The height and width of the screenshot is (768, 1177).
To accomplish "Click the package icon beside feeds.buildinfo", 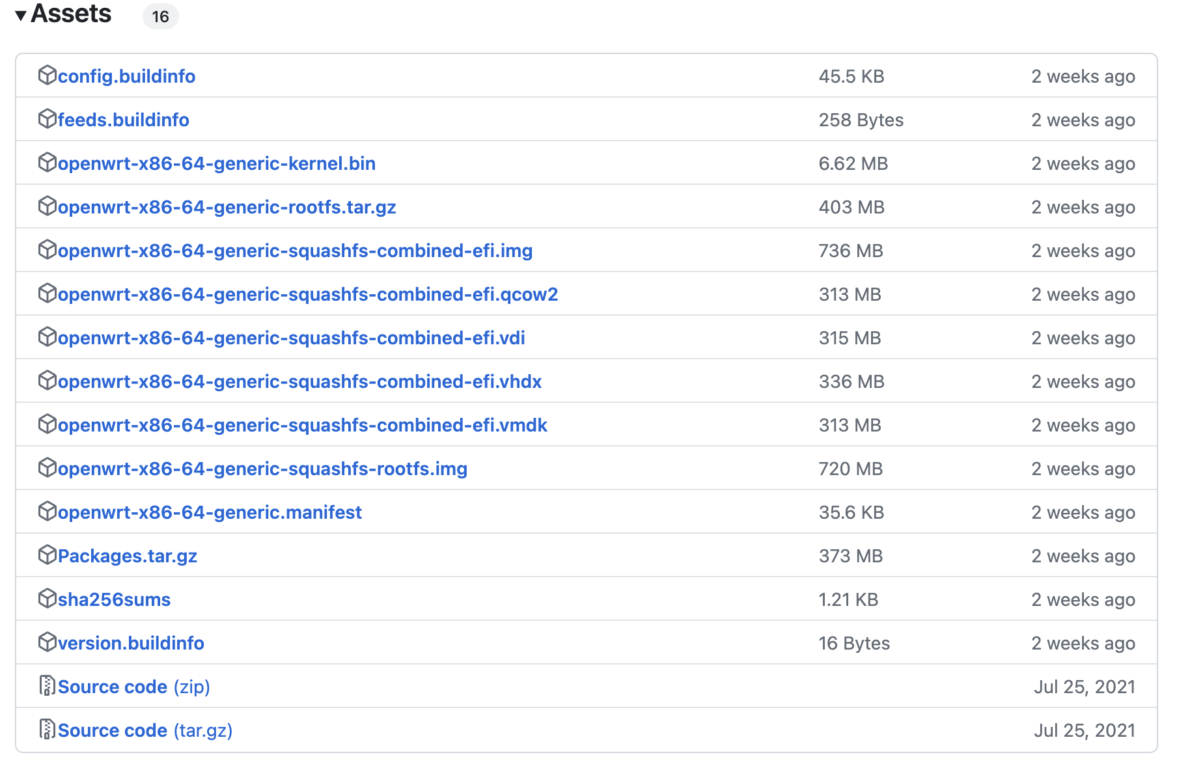I will [x=48, y=119].
